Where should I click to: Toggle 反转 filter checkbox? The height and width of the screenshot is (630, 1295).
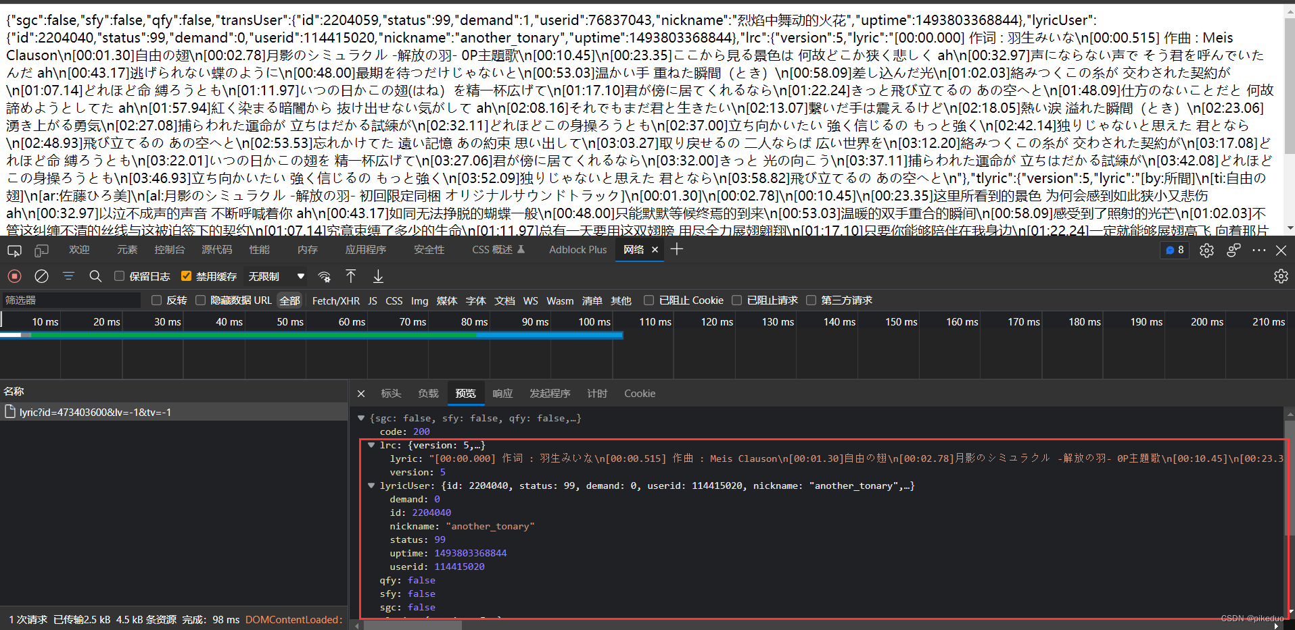pos(156,300)
